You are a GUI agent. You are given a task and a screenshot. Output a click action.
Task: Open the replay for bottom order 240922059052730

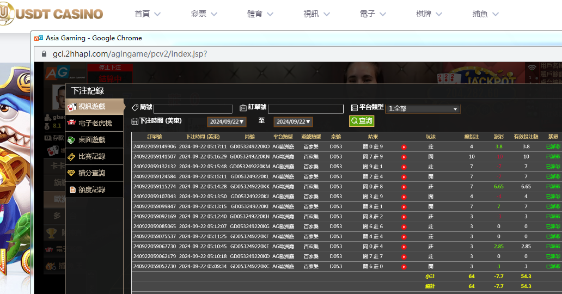coord(404,267)
